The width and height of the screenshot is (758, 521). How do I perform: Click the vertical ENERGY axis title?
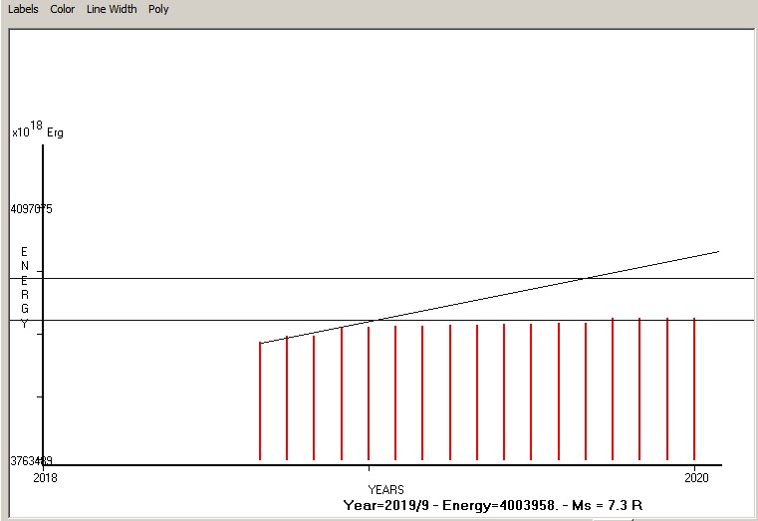pos(24,288)
